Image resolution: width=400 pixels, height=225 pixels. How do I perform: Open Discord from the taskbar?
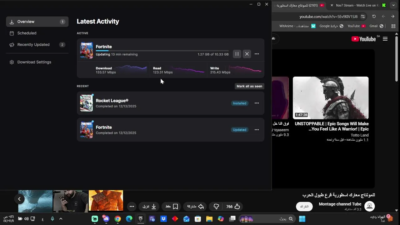[106, 219]
